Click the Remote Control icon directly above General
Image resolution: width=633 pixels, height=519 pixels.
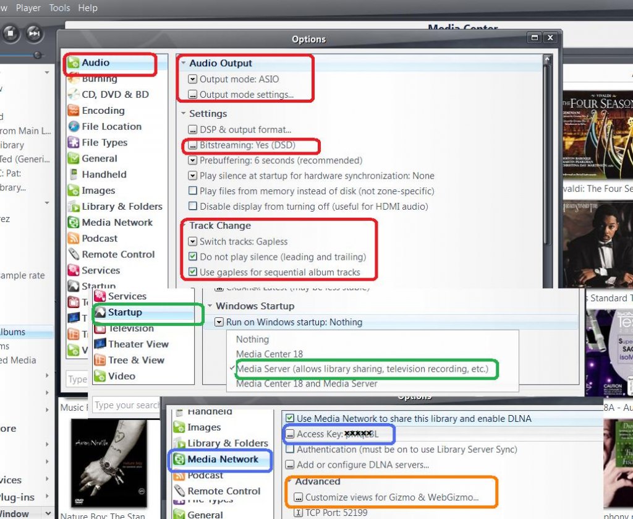[x=179, y=491]
